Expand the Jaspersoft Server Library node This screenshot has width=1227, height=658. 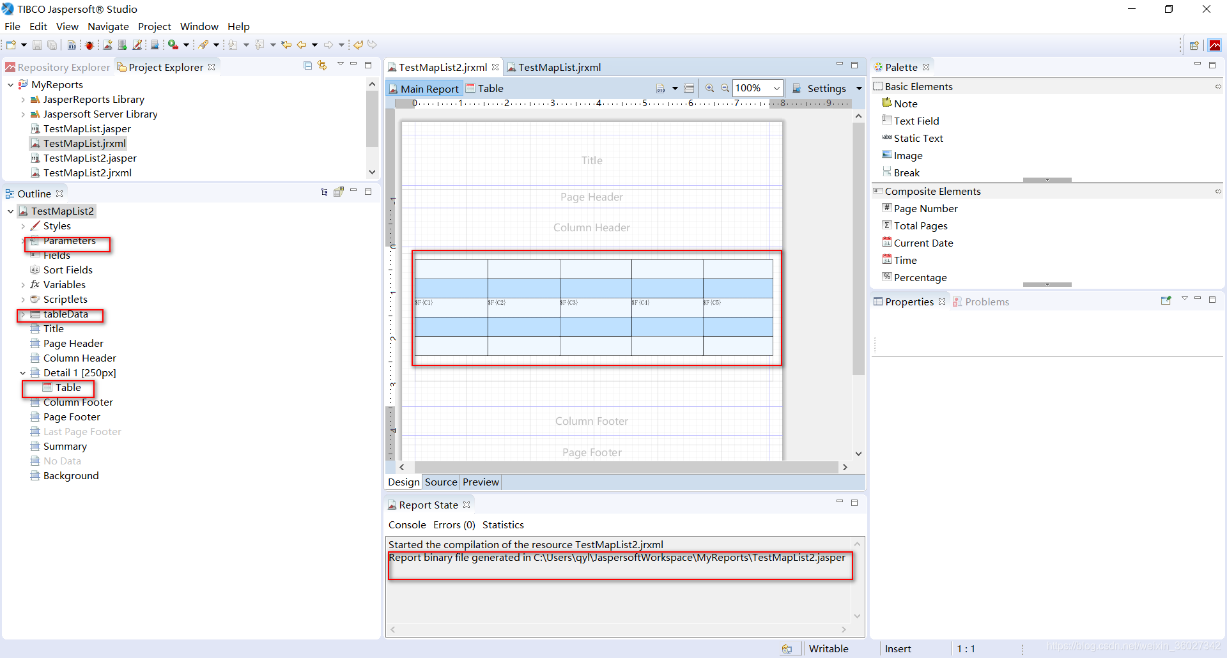point(23,114)
